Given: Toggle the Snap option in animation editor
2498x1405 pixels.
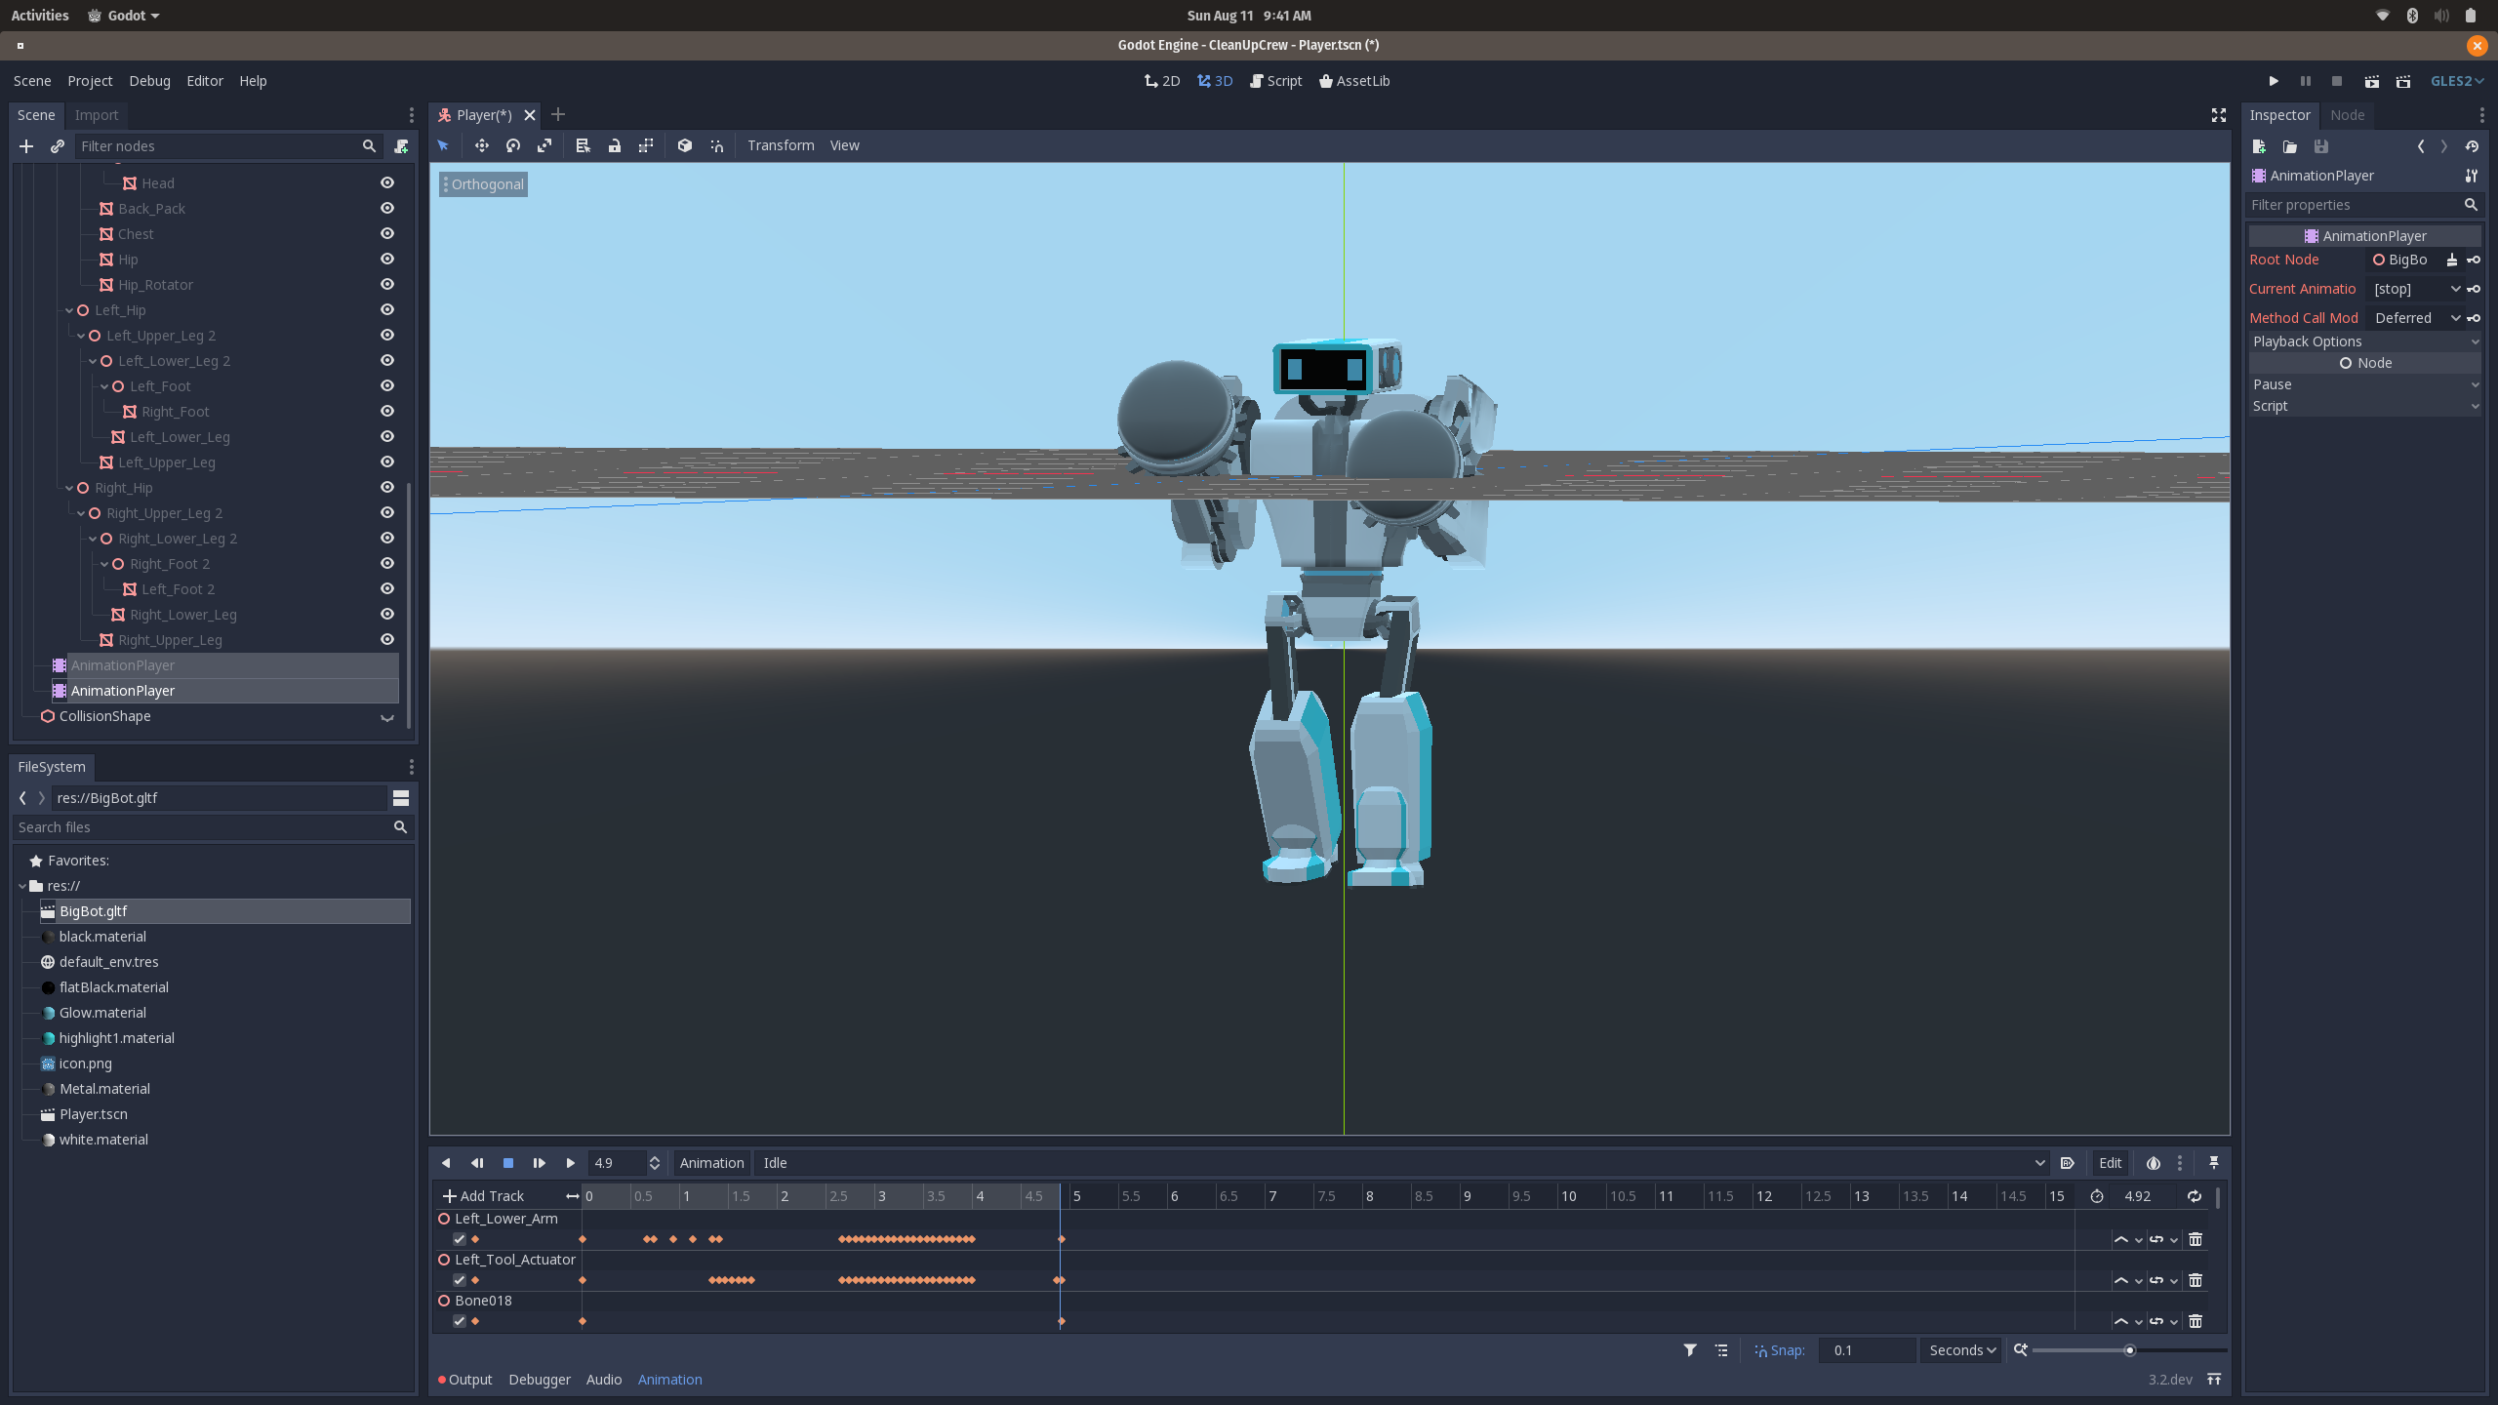Looking at the screenshot, I should pos(1779,1350).
